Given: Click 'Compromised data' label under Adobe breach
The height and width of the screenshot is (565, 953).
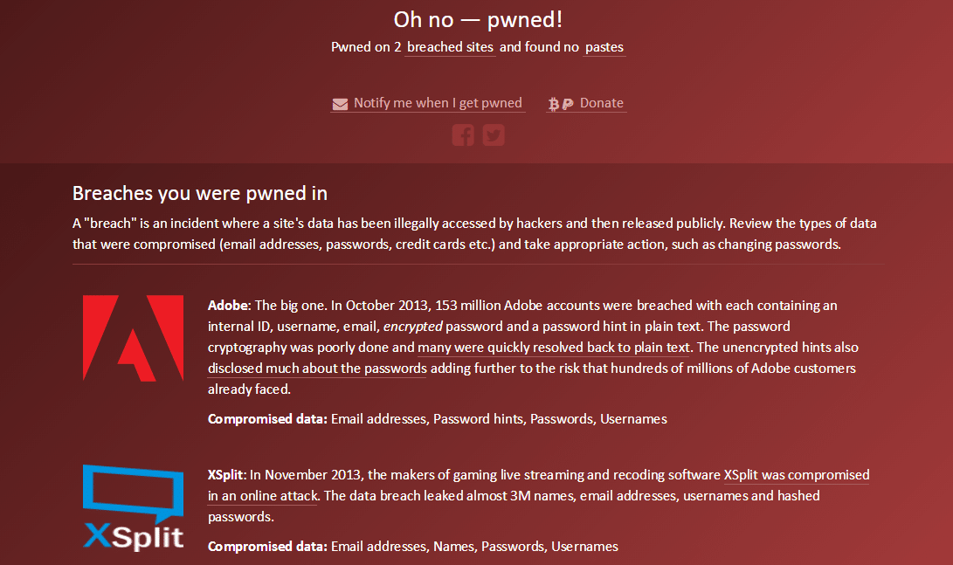Looking at the screenshot, I should [267, 419].
